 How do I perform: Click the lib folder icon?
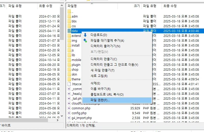69,55
